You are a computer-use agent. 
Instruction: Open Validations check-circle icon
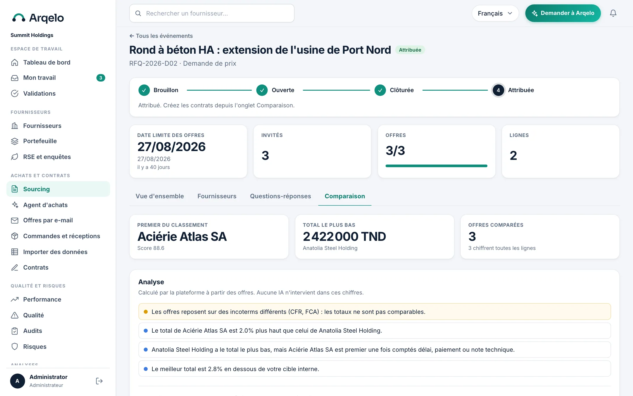point(15,94)
